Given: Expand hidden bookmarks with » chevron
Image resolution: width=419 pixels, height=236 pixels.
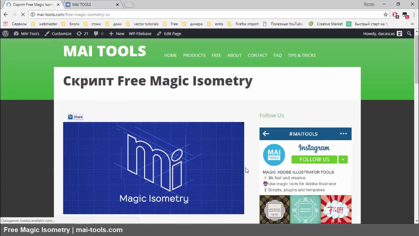Looking at the screenshot, I should [x=412, y=24].
